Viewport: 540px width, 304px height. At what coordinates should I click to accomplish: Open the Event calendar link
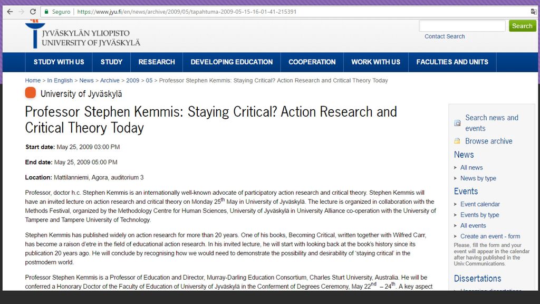click(x=480, y=204)
